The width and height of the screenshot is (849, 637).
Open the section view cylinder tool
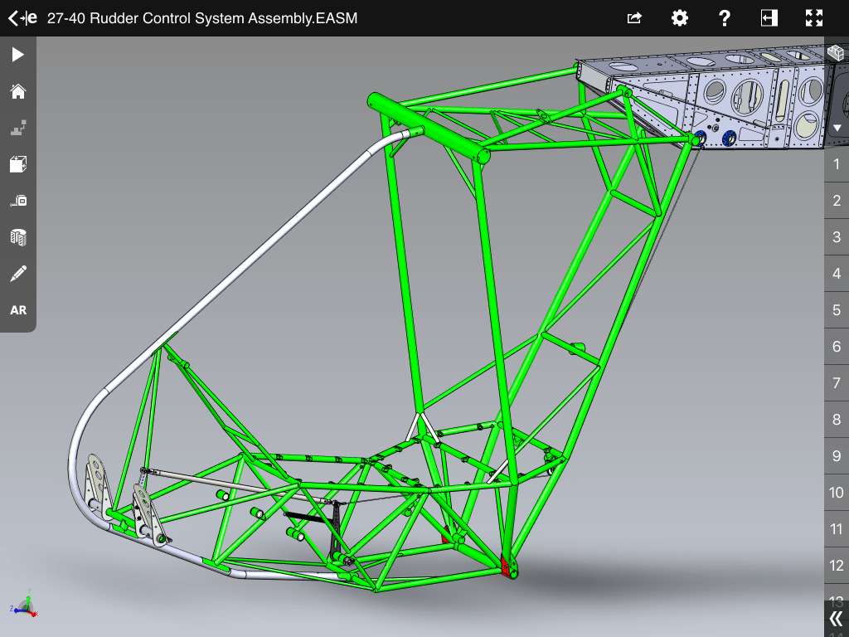click(x=18, y=237)
